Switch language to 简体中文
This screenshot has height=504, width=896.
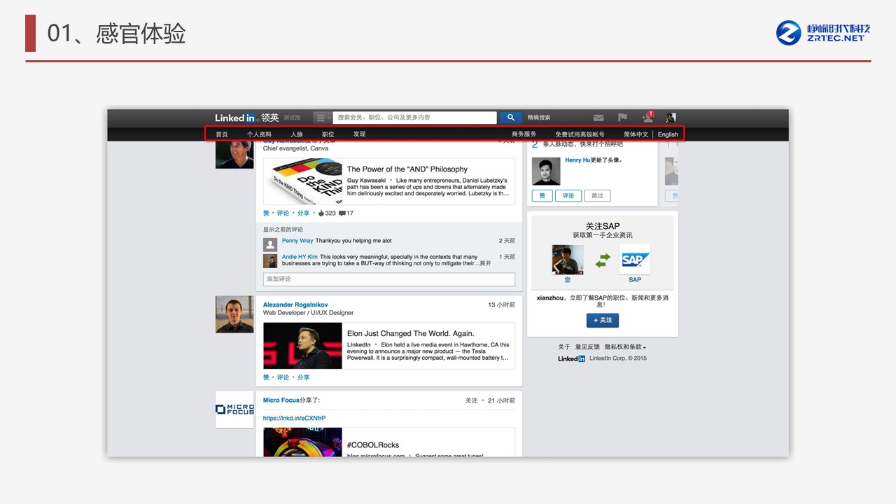(636, 134)
